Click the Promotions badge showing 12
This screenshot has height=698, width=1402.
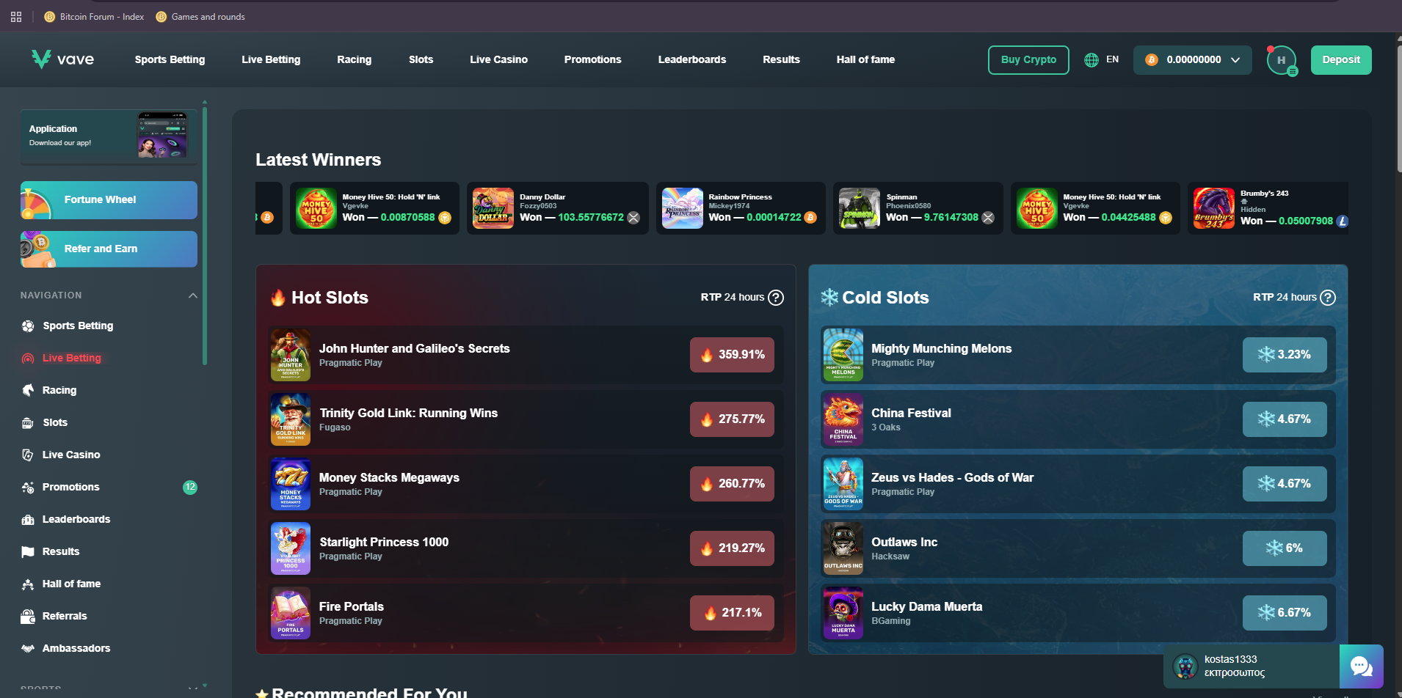point(190,487)
